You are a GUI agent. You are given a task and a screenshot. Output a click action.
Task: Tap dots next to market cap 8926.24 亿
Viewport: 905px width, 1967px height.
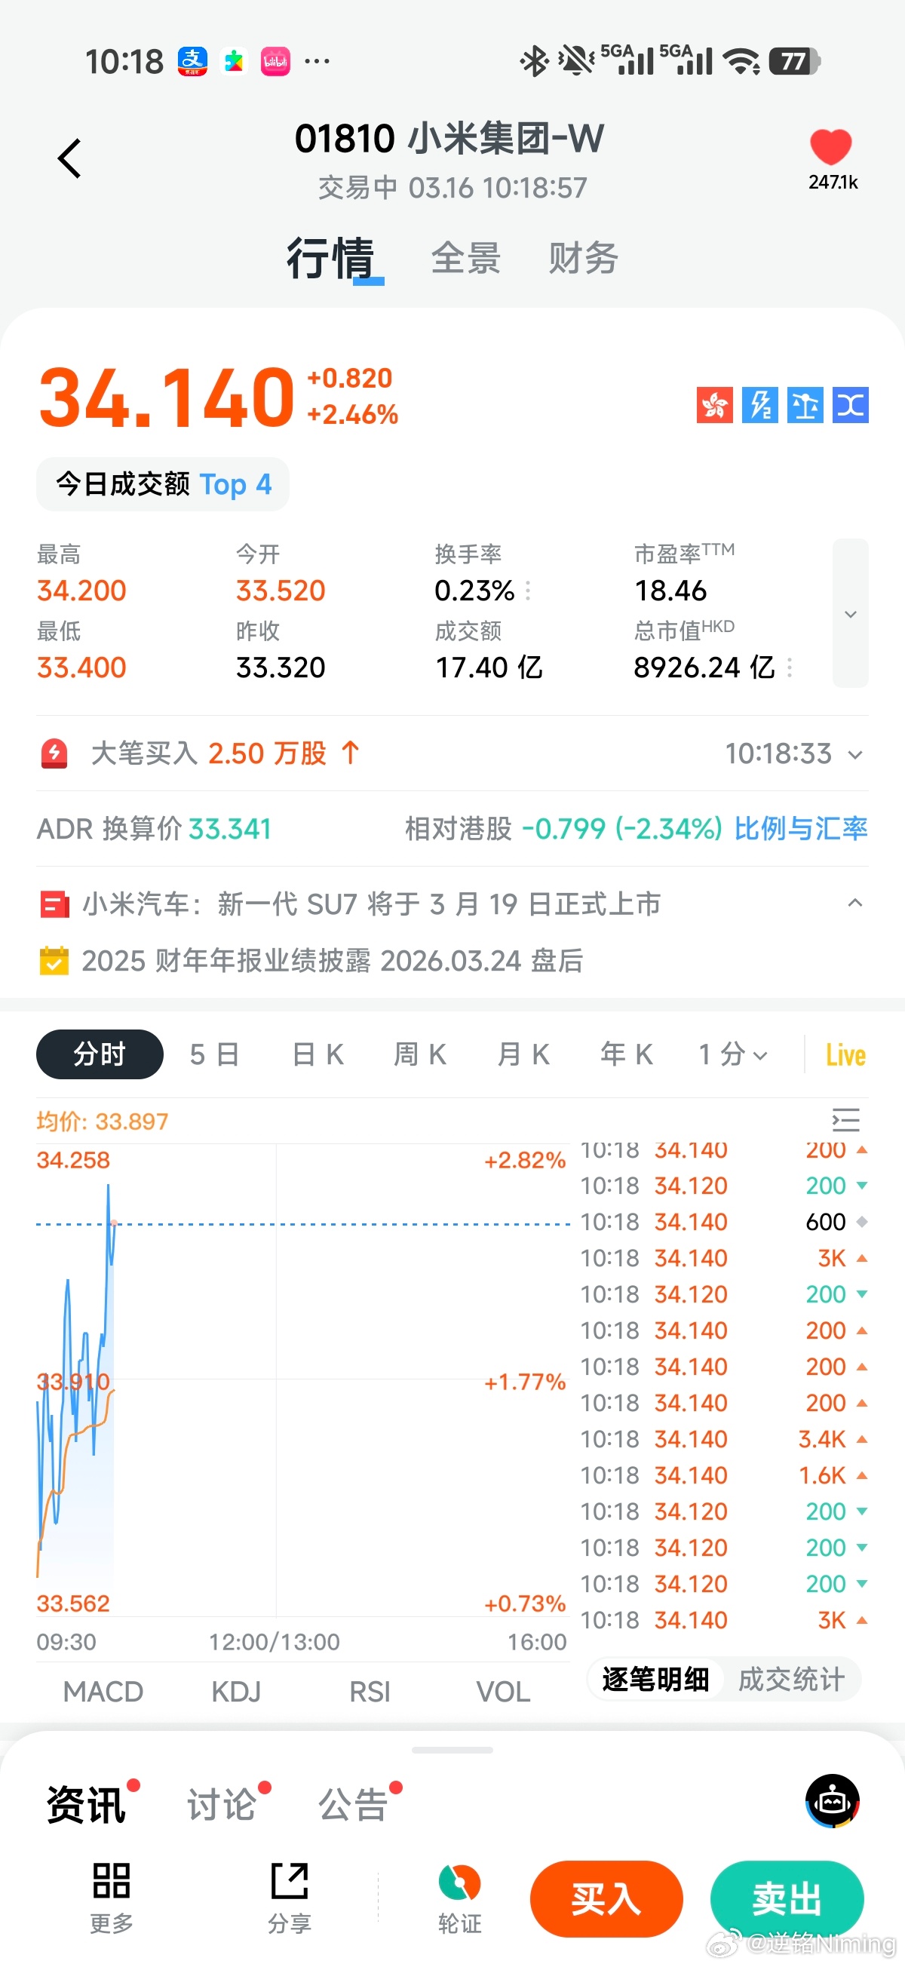789,667
